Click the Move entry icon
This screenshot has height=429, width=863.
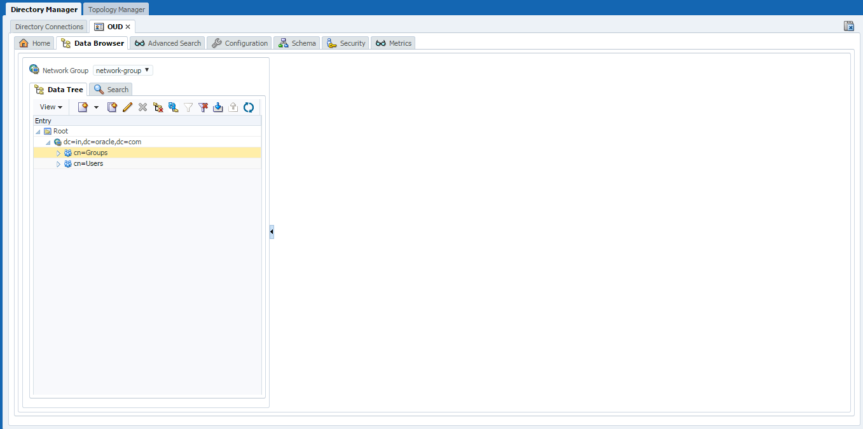click(173, 107)
